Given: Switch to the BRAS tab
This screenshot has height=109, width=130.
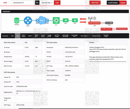Looking at the screenshot, I should 30,36.
